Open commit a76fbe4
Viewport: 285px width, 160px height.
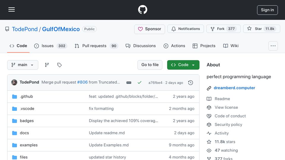[x=155, y=83]
